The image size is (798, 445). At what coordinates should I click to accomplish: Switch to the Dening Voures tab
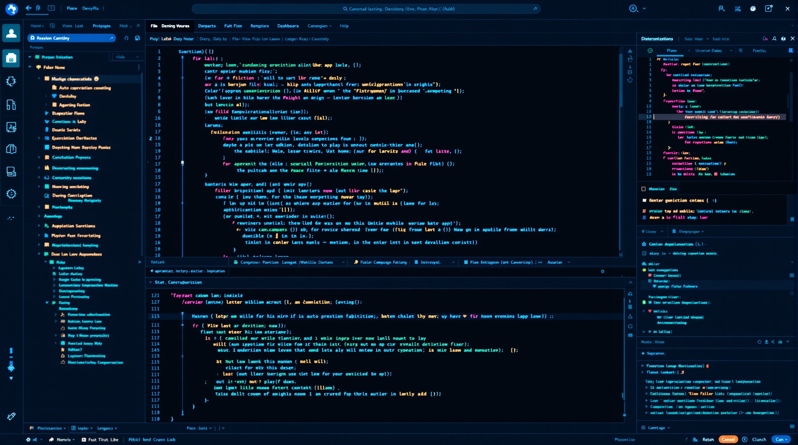175,26
